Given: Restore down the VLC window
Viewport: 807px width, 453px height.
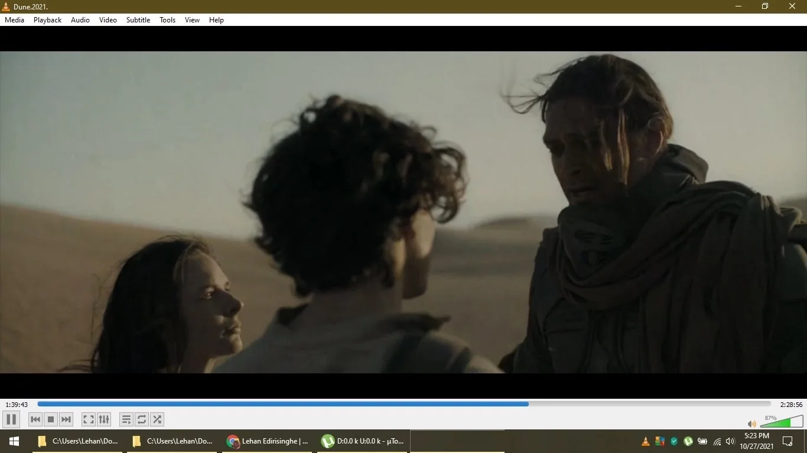Looking at the screenshot, I should 765,6.
